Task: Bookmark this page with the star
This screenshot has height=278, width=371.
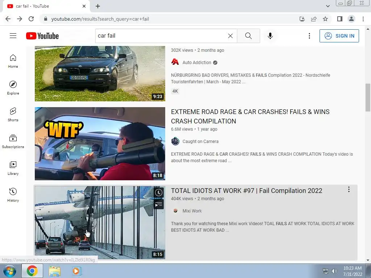Action: [x=325, y=19]
